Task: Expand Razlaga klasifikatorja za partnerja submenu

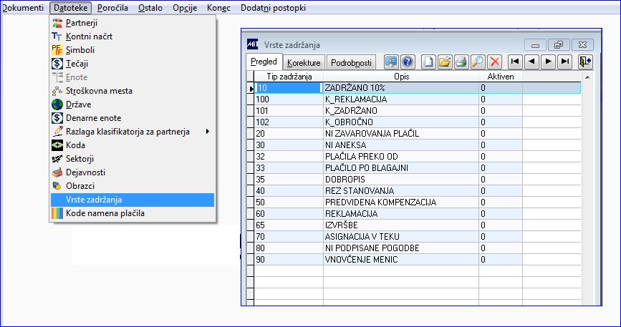Action: tap(133, 132)
